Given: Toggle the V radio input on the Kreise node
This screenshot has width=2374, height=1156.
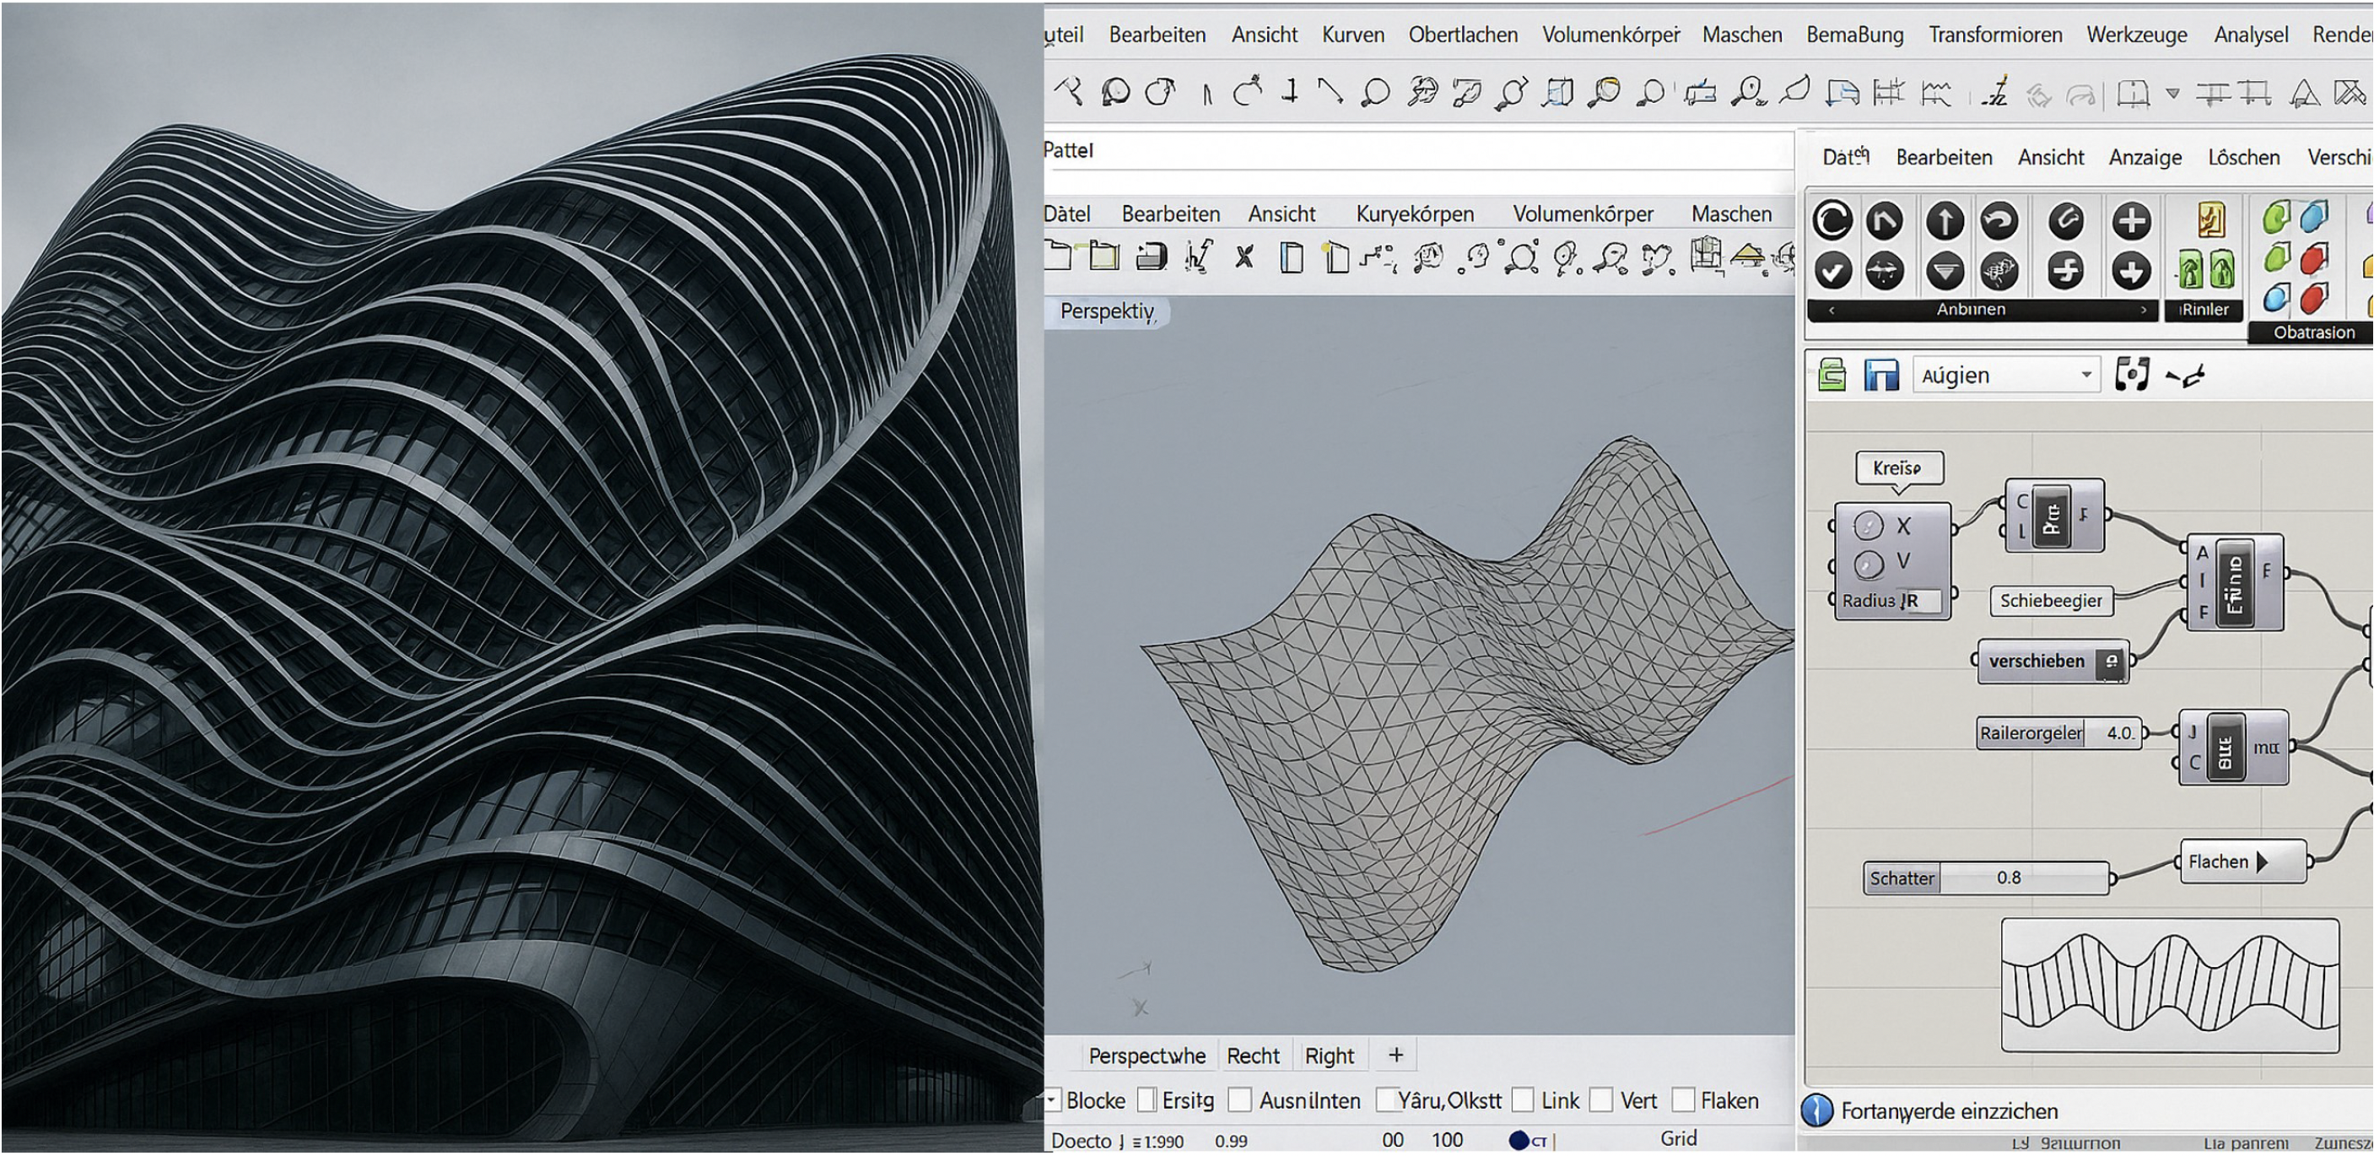Looking at the screenshot, I should pyautogui.click(x=1868, y=564).
